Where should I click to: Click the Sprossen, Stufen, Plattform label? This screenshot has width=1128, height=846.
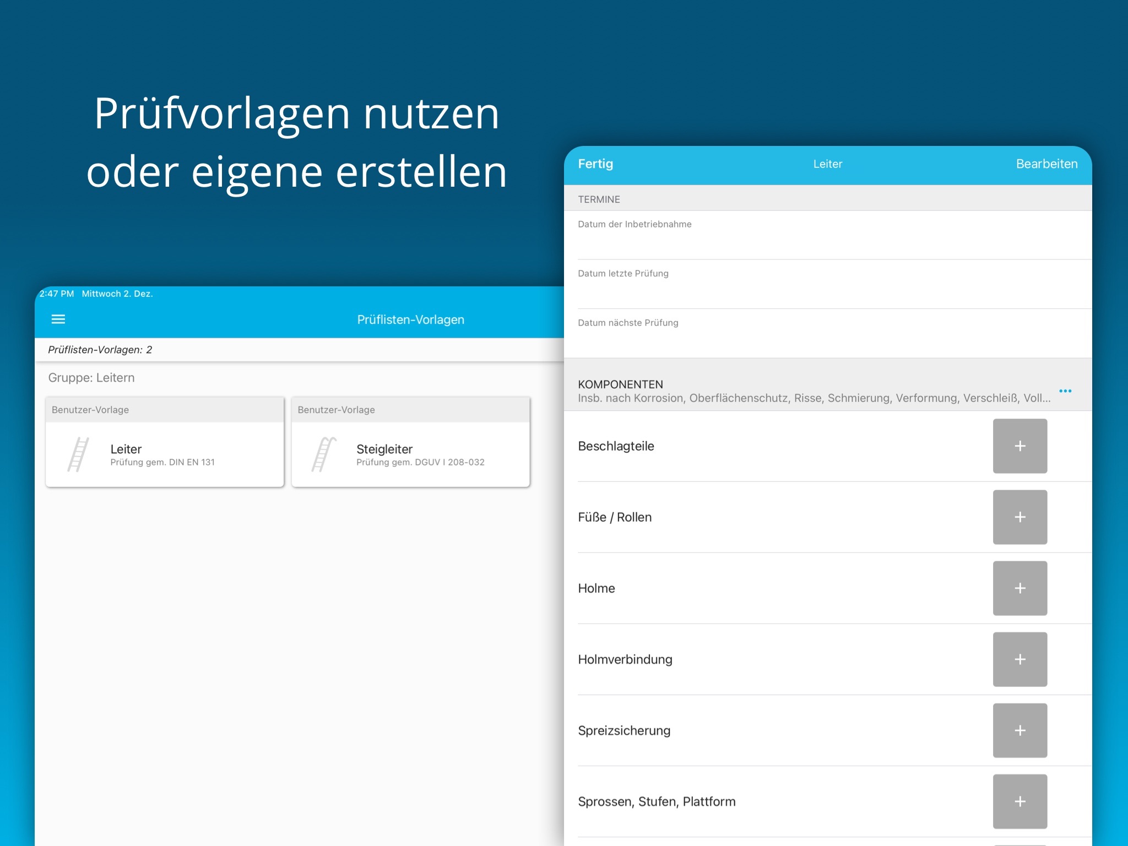point(657,801)
